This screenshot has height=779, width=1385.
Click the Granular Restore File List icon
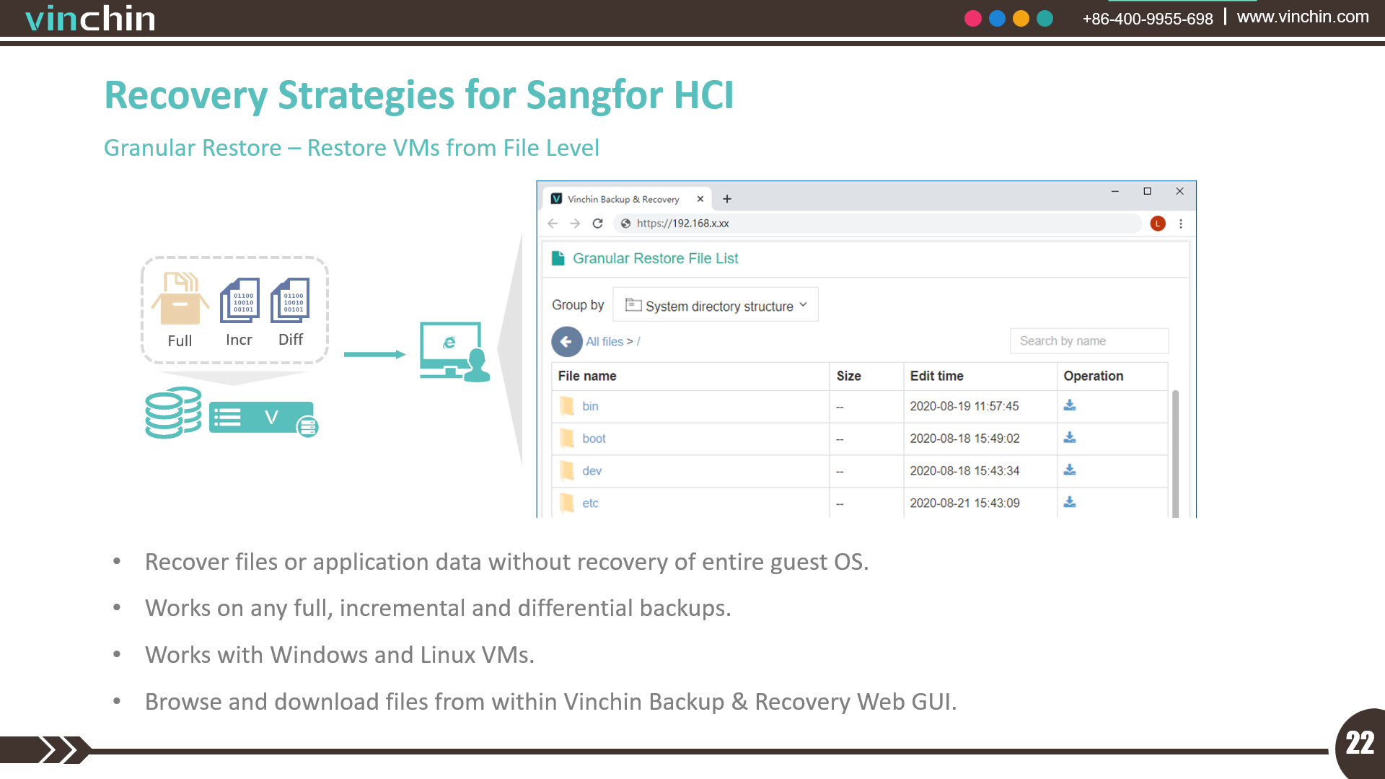(558, 258)
